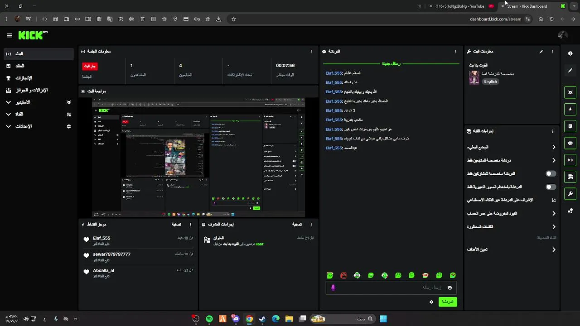
Task: Click the info icon in right widget rail
Action: click(x=570, y=53)
